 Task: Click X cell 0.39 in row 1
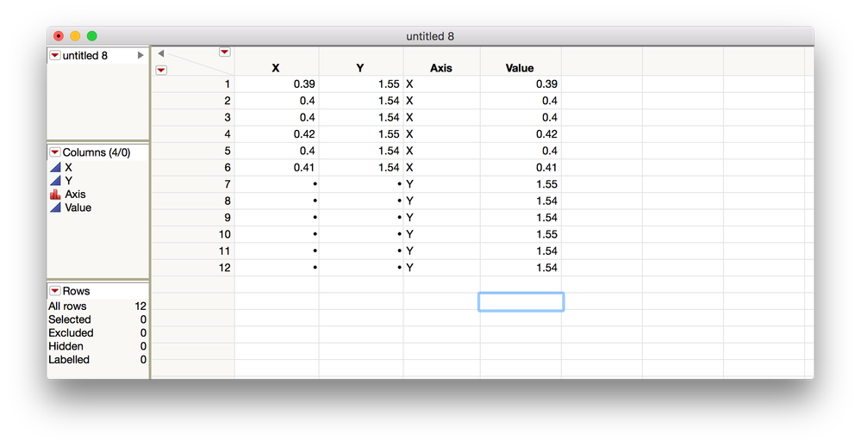pos(277,84)
